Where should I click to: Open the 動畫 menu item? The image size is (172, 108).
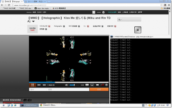pos(34,12)
